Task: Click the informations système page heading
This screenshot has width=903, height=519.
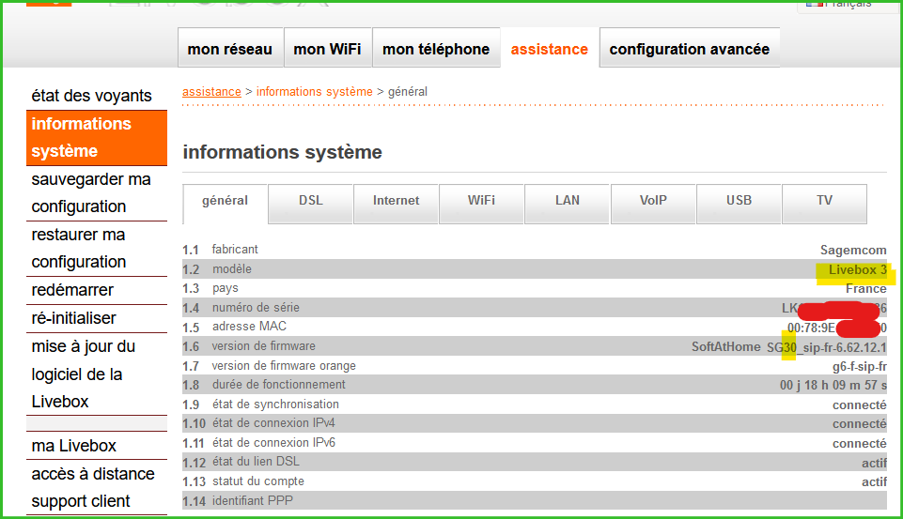Action: [282, 152]
